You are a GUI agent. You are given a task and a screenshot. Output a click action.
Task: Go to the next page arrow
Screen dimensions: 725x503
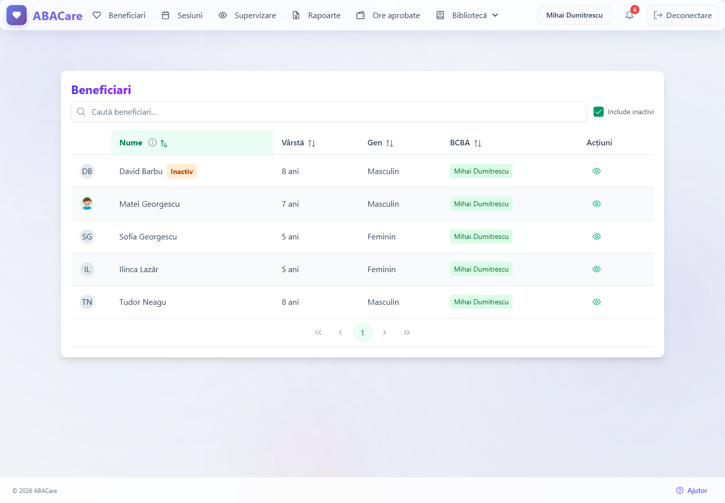coord(385,332)
